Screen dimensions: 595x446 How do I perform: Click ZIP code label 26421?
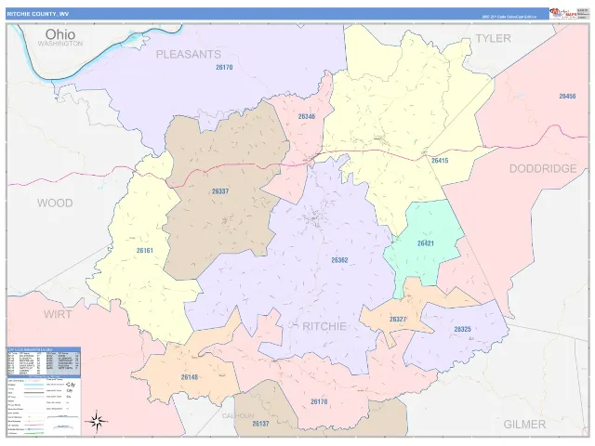coord(426,243)
